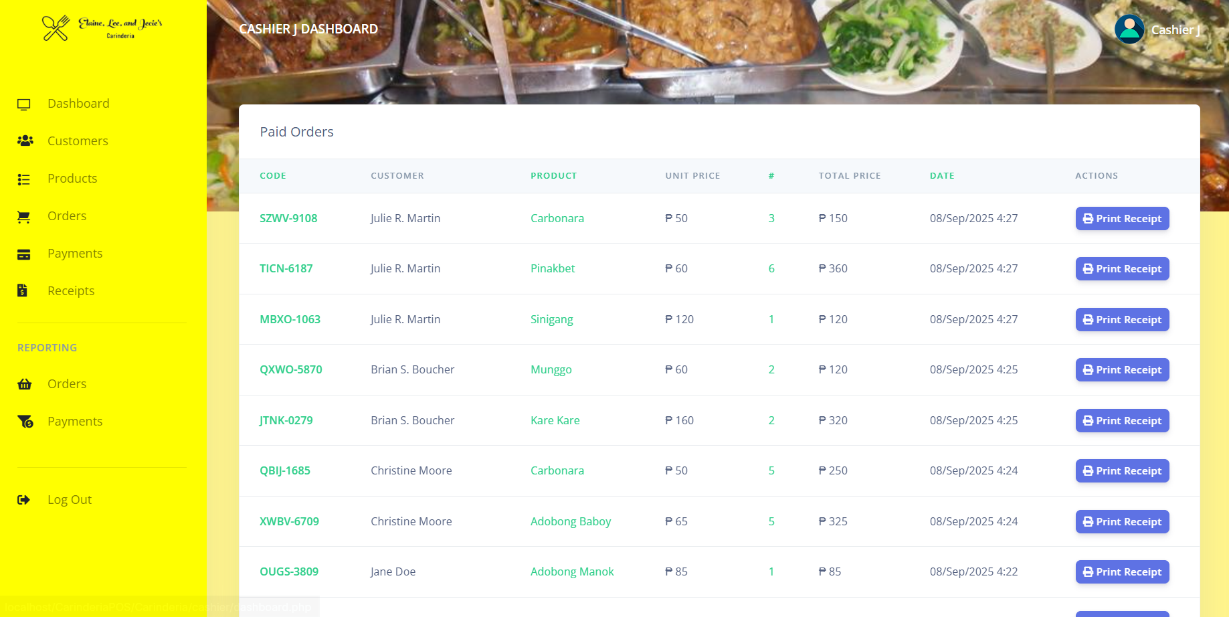The image size is (1229, 617).
Task: Click the Dashboard monitor icon in sidebar
Action: coord(24,104)
